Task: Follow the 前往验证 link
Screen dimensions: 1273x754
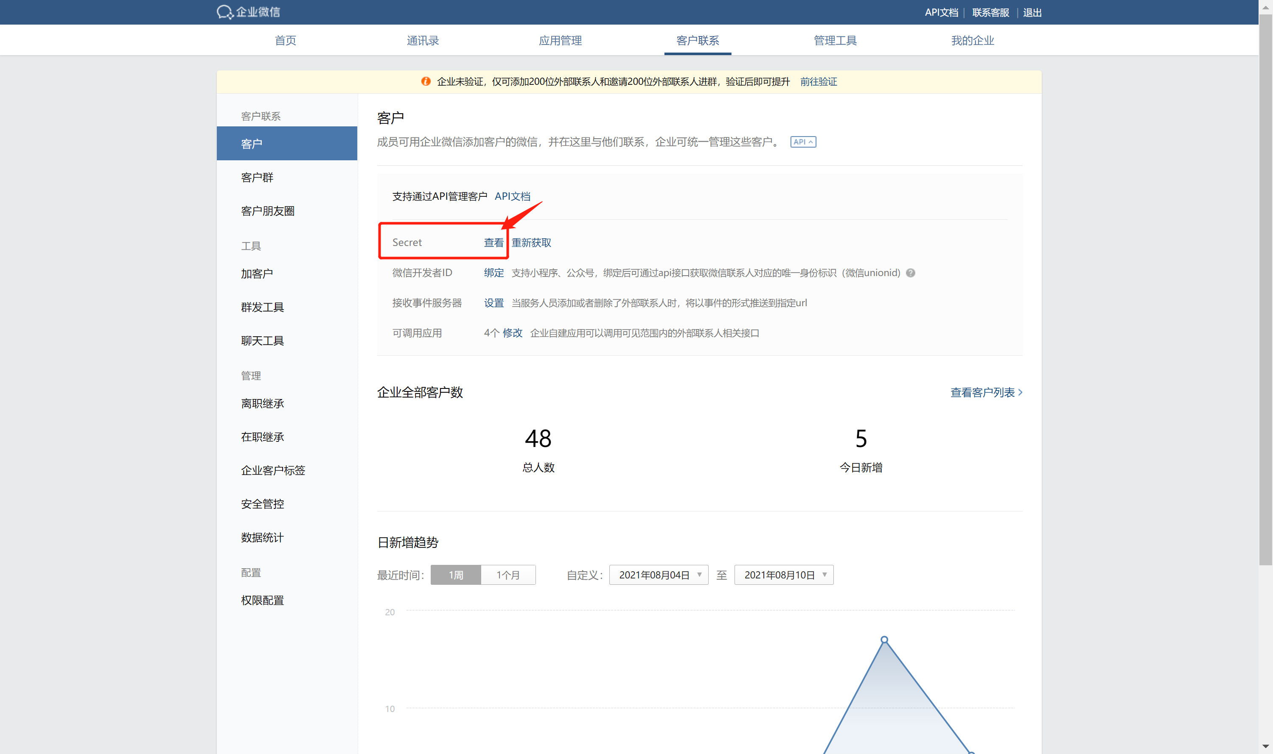Action: [819, 81]
